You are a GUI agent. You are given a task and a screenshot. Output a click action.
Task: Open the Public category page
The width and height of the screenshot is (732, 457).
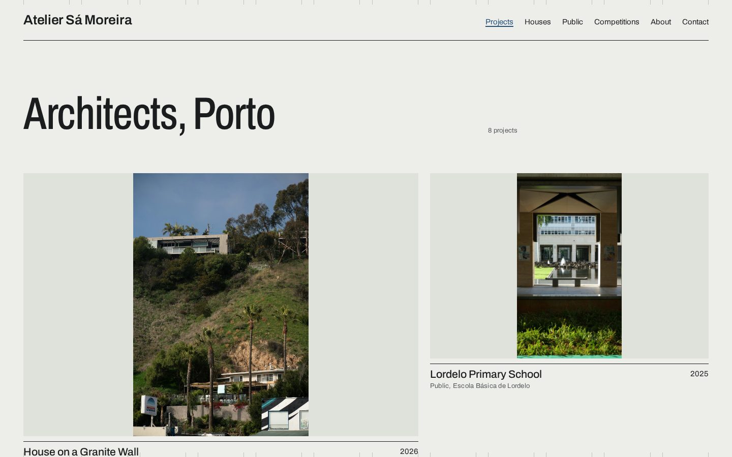tap(572, 22)
